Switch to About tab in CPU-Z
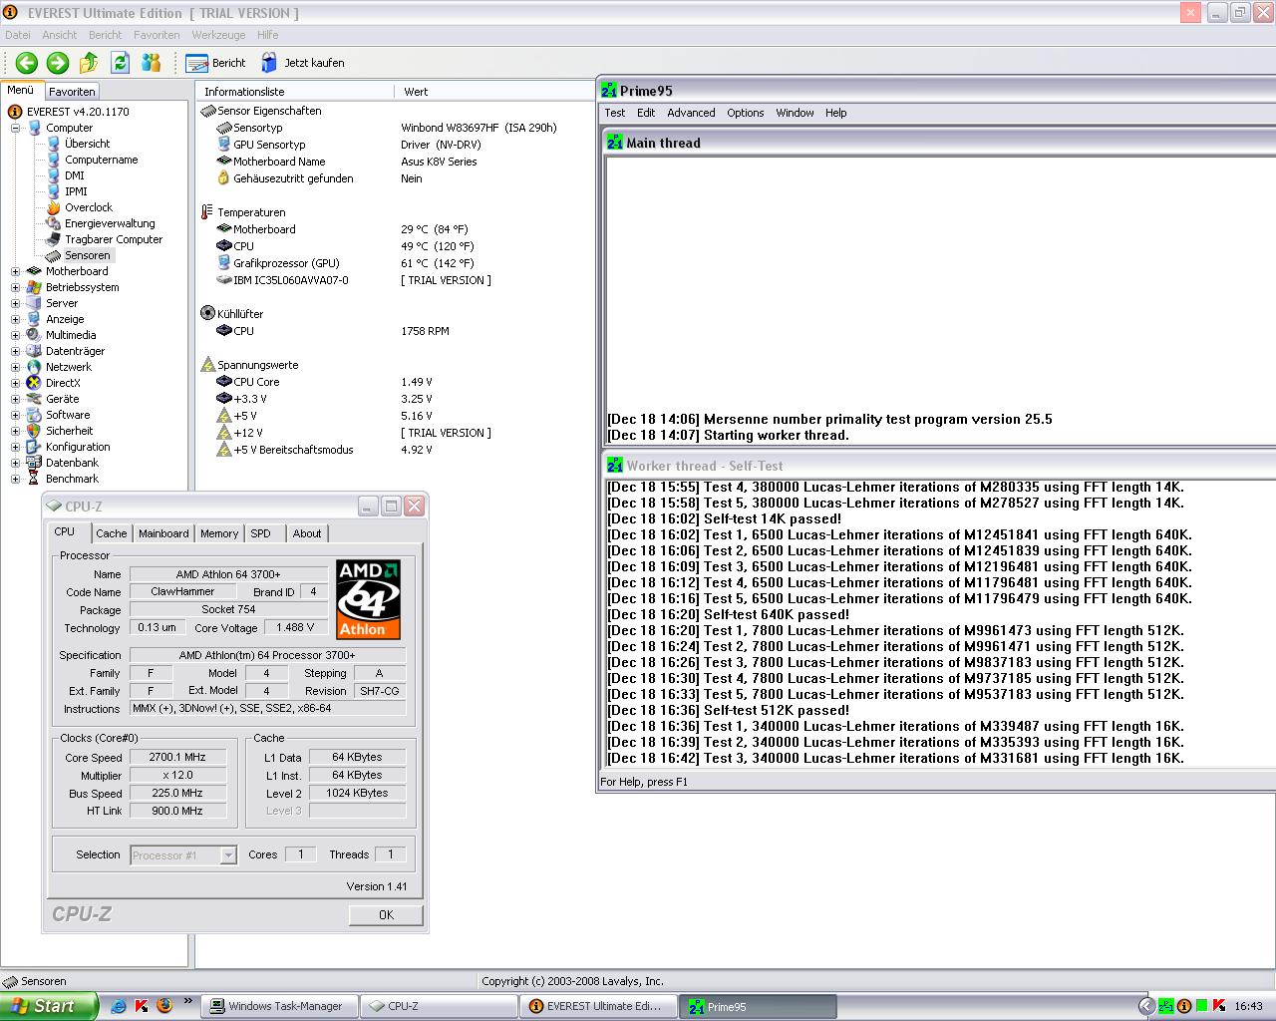Screen dimensions: 1276x1021 [307, 533]
